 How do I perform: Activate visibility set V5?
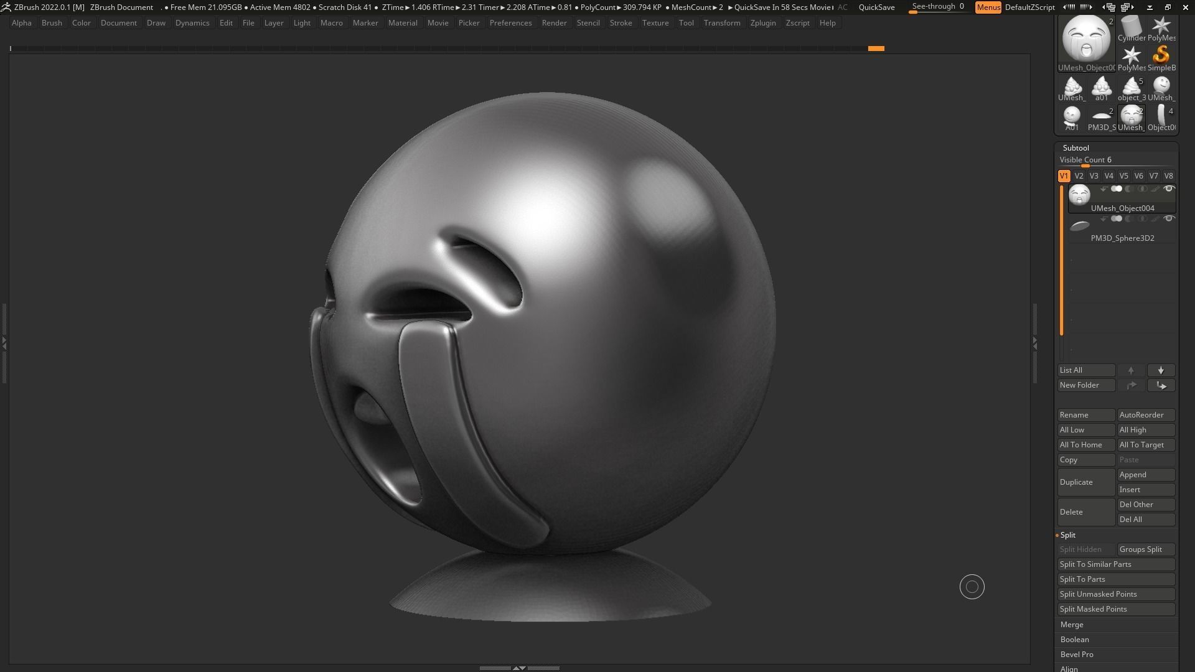coord(1123,176)
